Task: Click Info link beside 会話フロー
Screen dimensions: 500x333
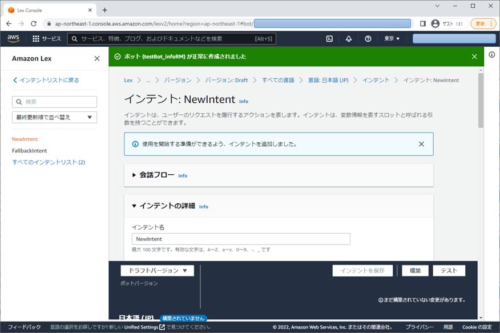Action: (x=183, y=175)
